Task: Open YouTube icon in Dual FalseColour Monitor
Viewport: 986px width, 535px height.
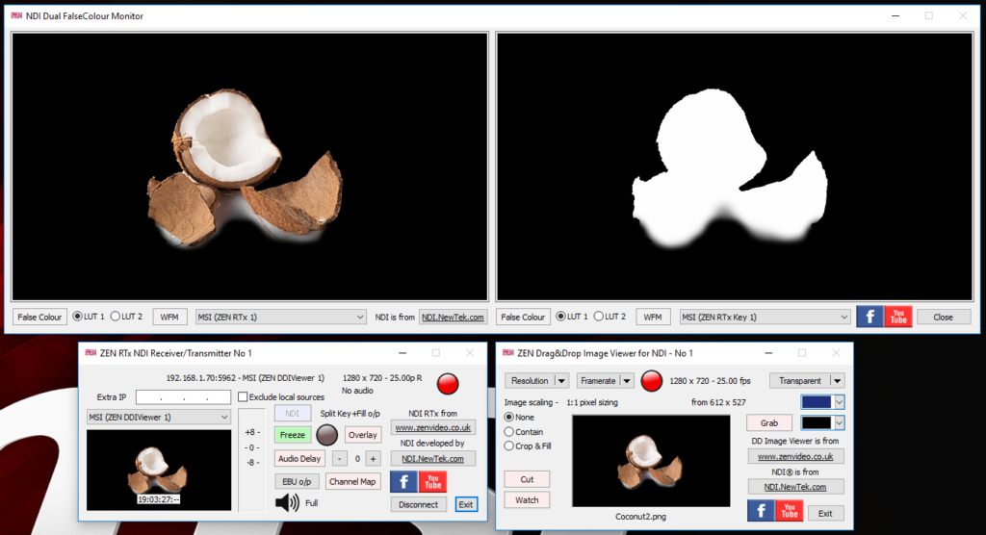Action: pyautogui.click(x=898, y=317)
